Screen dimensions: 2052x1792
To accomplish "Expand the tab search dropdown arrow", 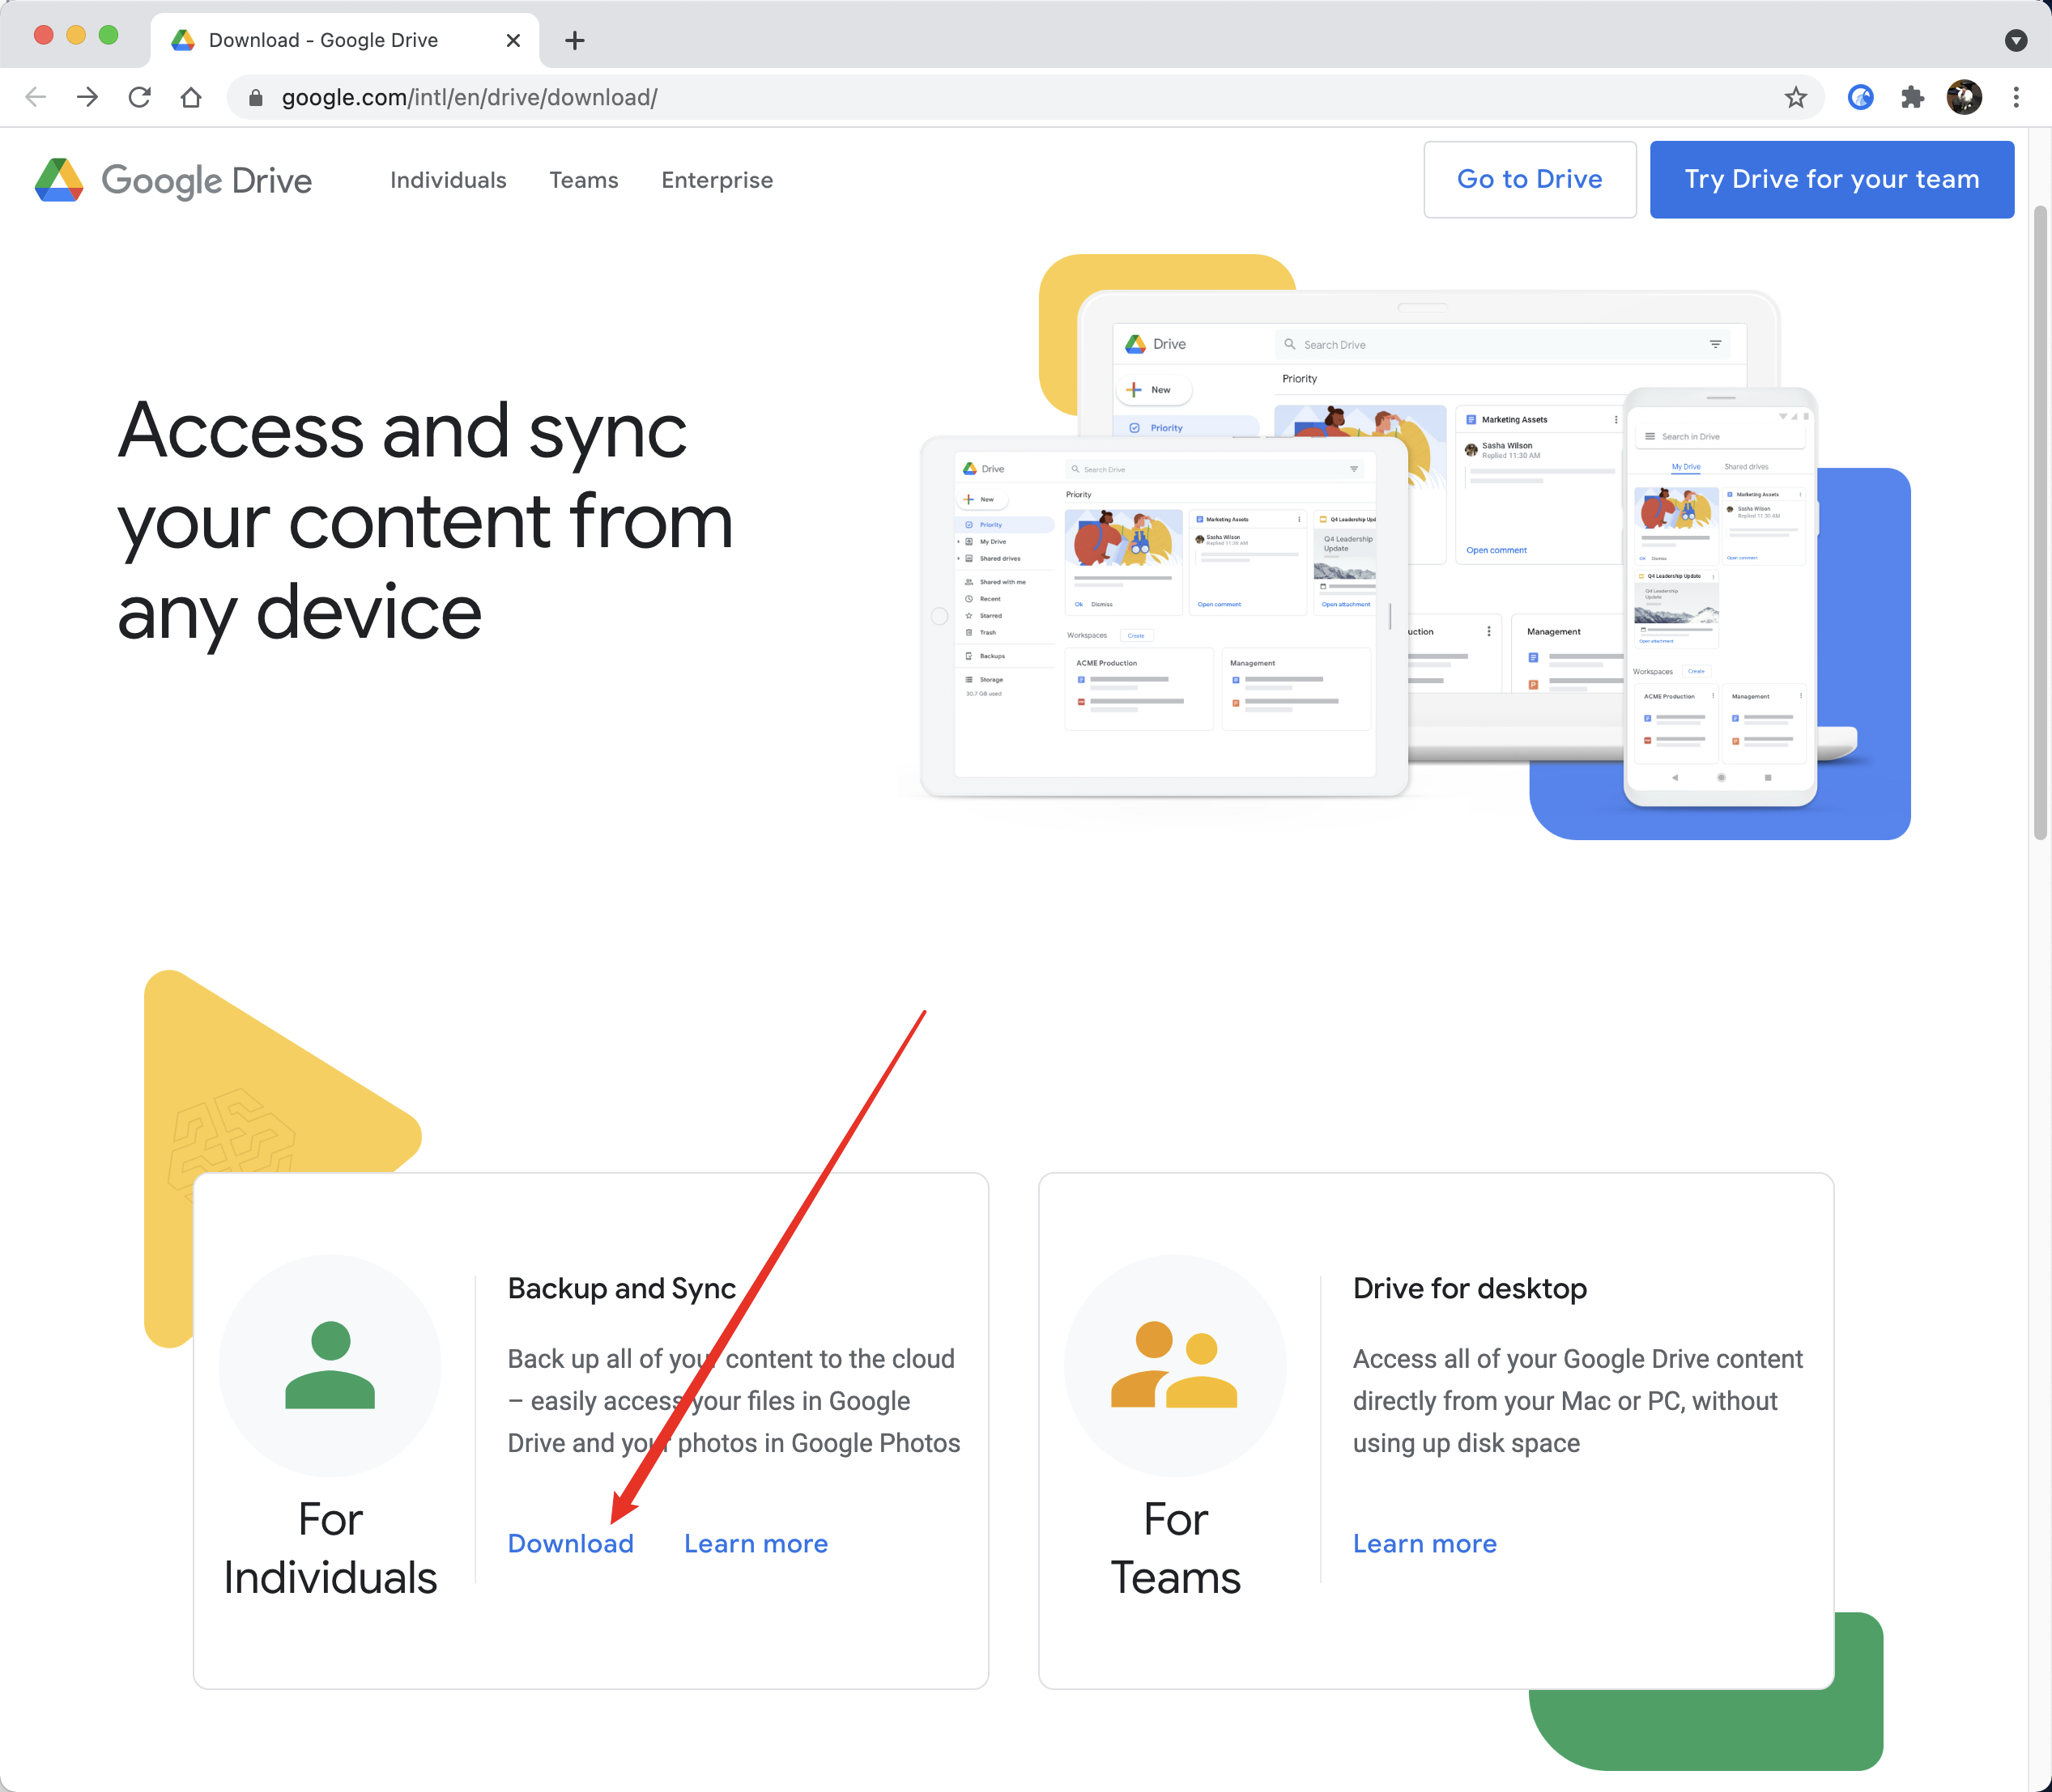I will click(x=2015, y=40).
